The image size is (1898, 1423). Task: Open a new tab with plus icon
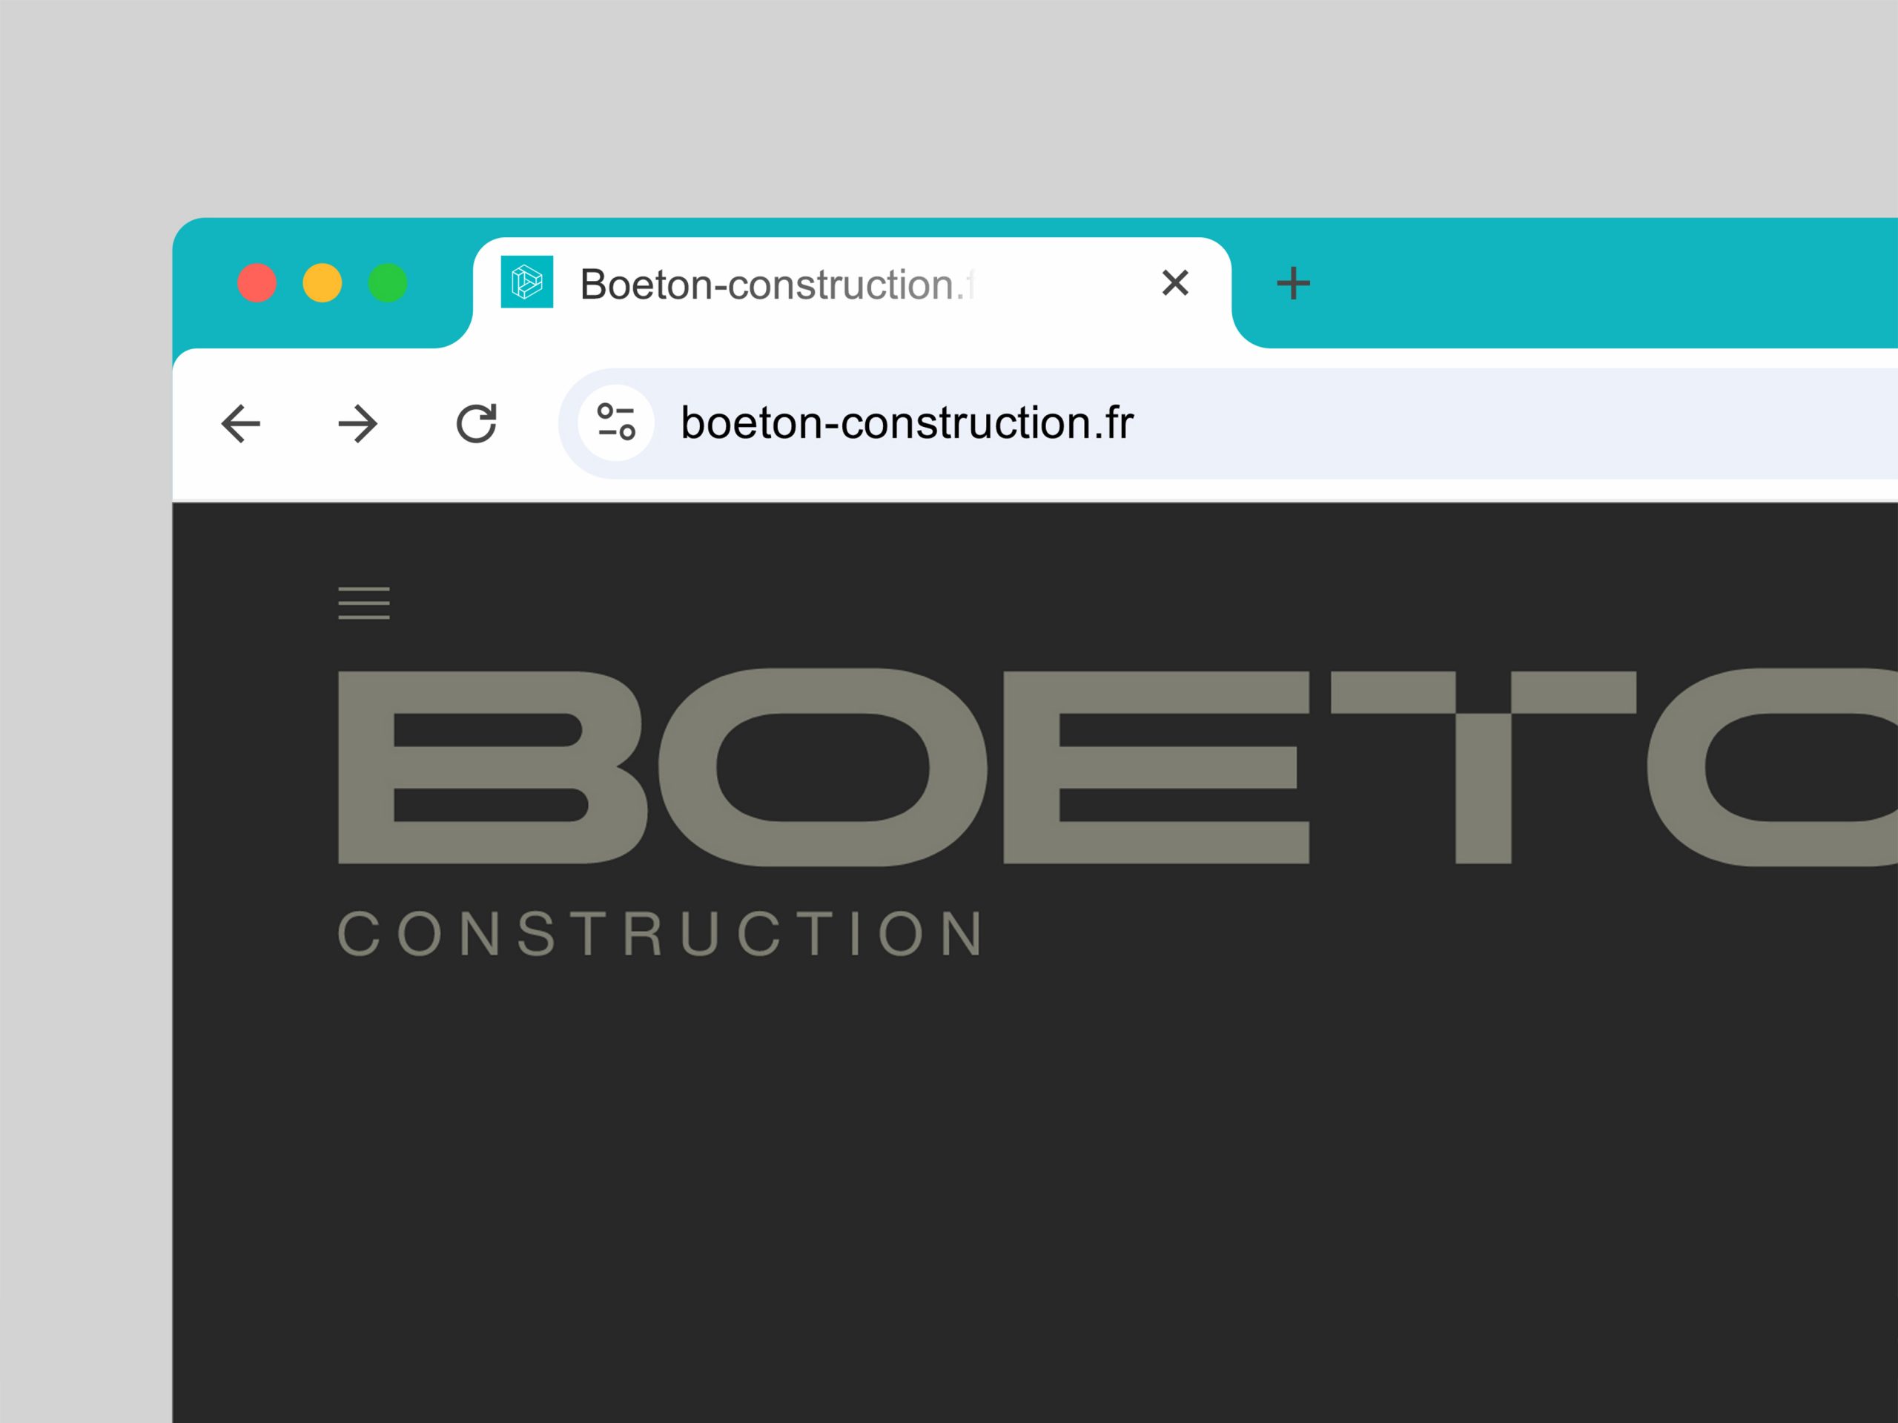[x=1293, y=283]
